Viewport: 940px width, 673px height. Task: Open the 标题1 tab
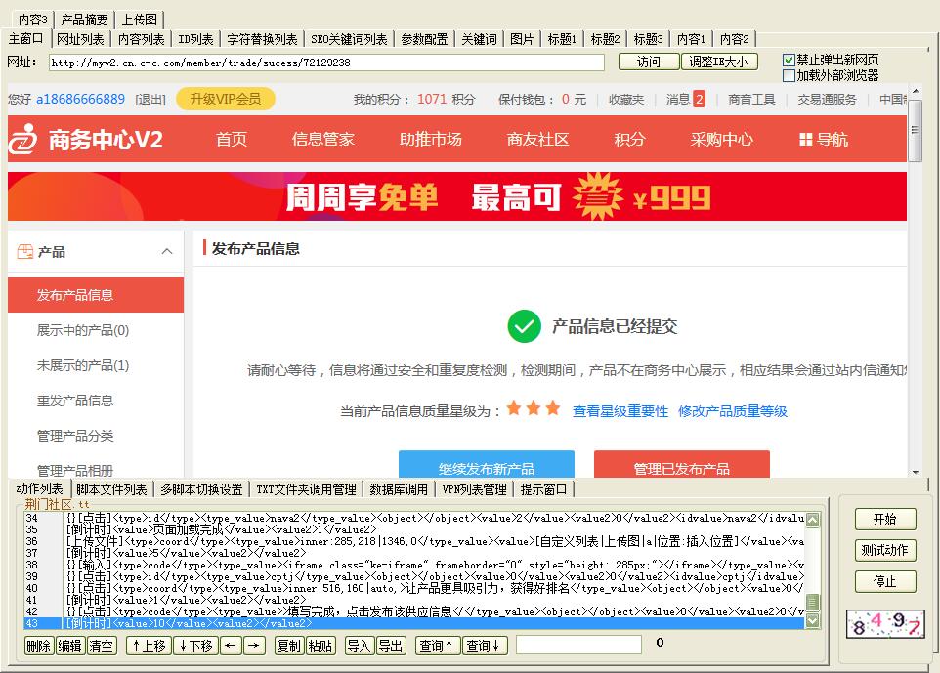tap(562, 39)
